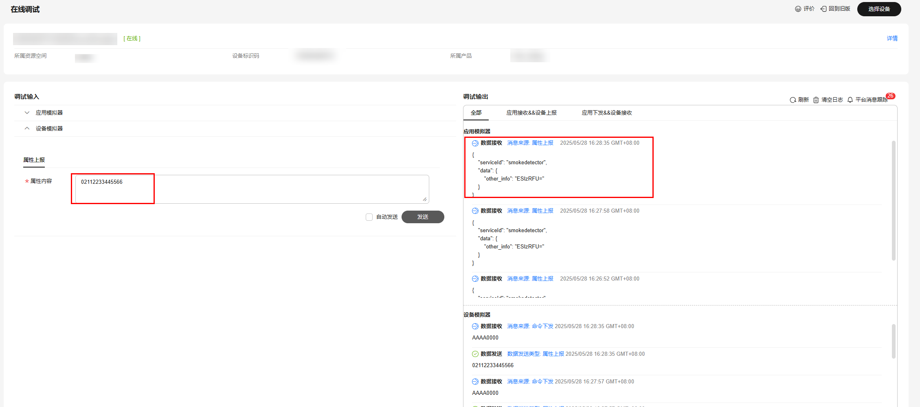Click the 选择设备 button
Image resolution: width=920 pixels, height=407 pixels.
(879, 9)
